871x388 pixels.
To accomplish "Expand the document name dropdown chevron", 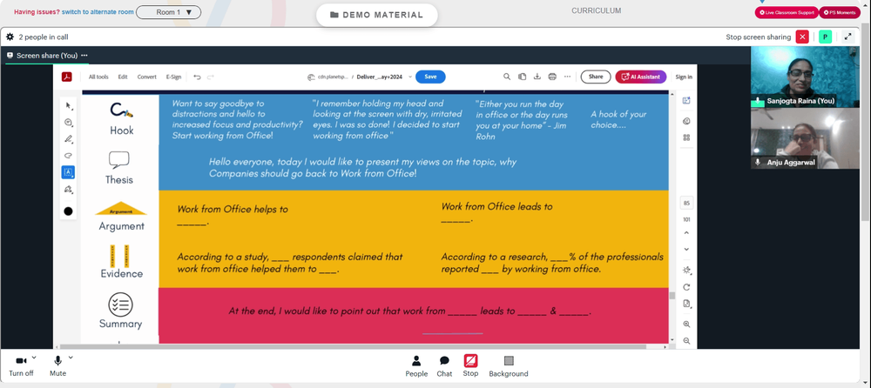I will point(410,77).
